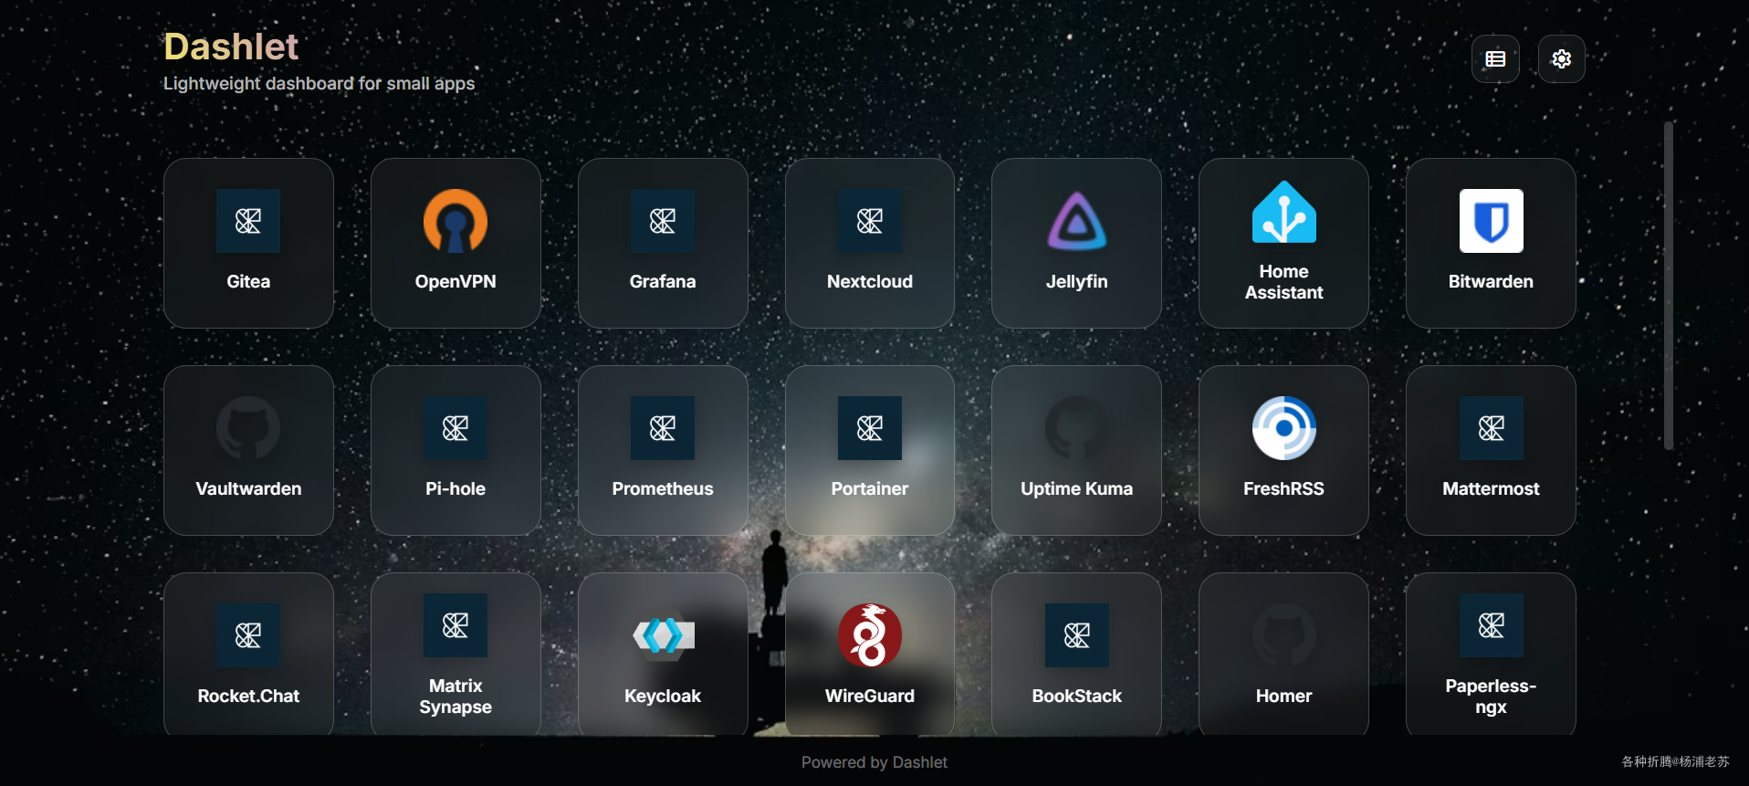
Task: Click the Mattermost label text
Action: 1492,488
